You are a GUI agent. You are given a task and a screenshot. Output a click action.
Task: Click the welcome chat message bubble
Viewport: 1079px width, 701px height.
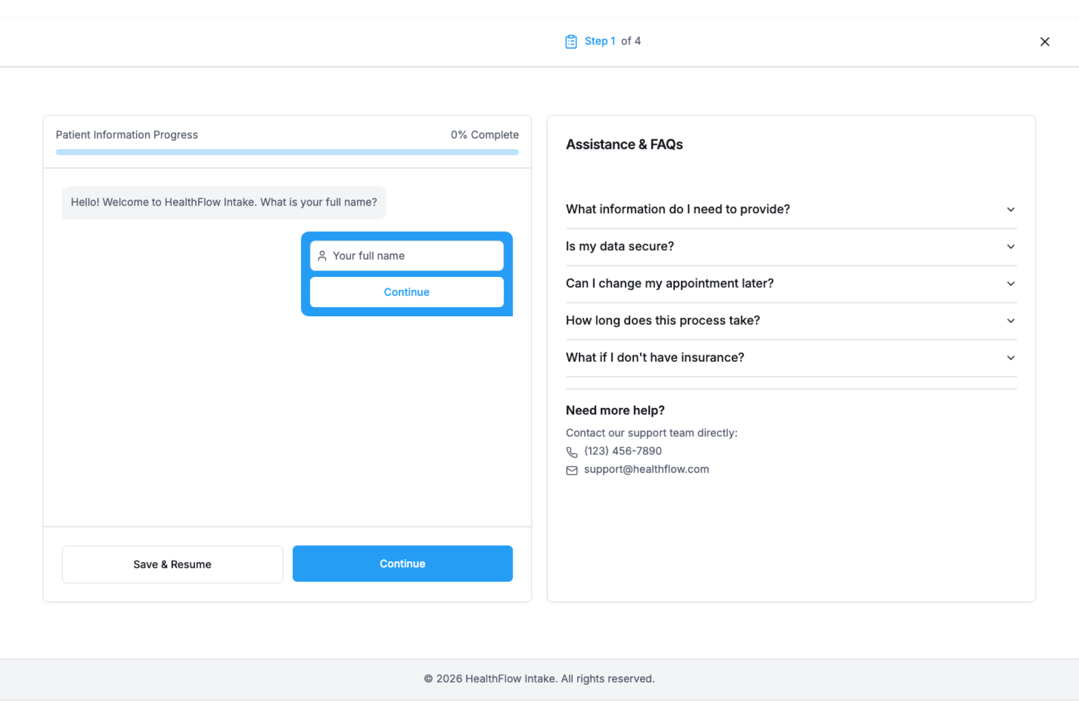pos(224,203)
